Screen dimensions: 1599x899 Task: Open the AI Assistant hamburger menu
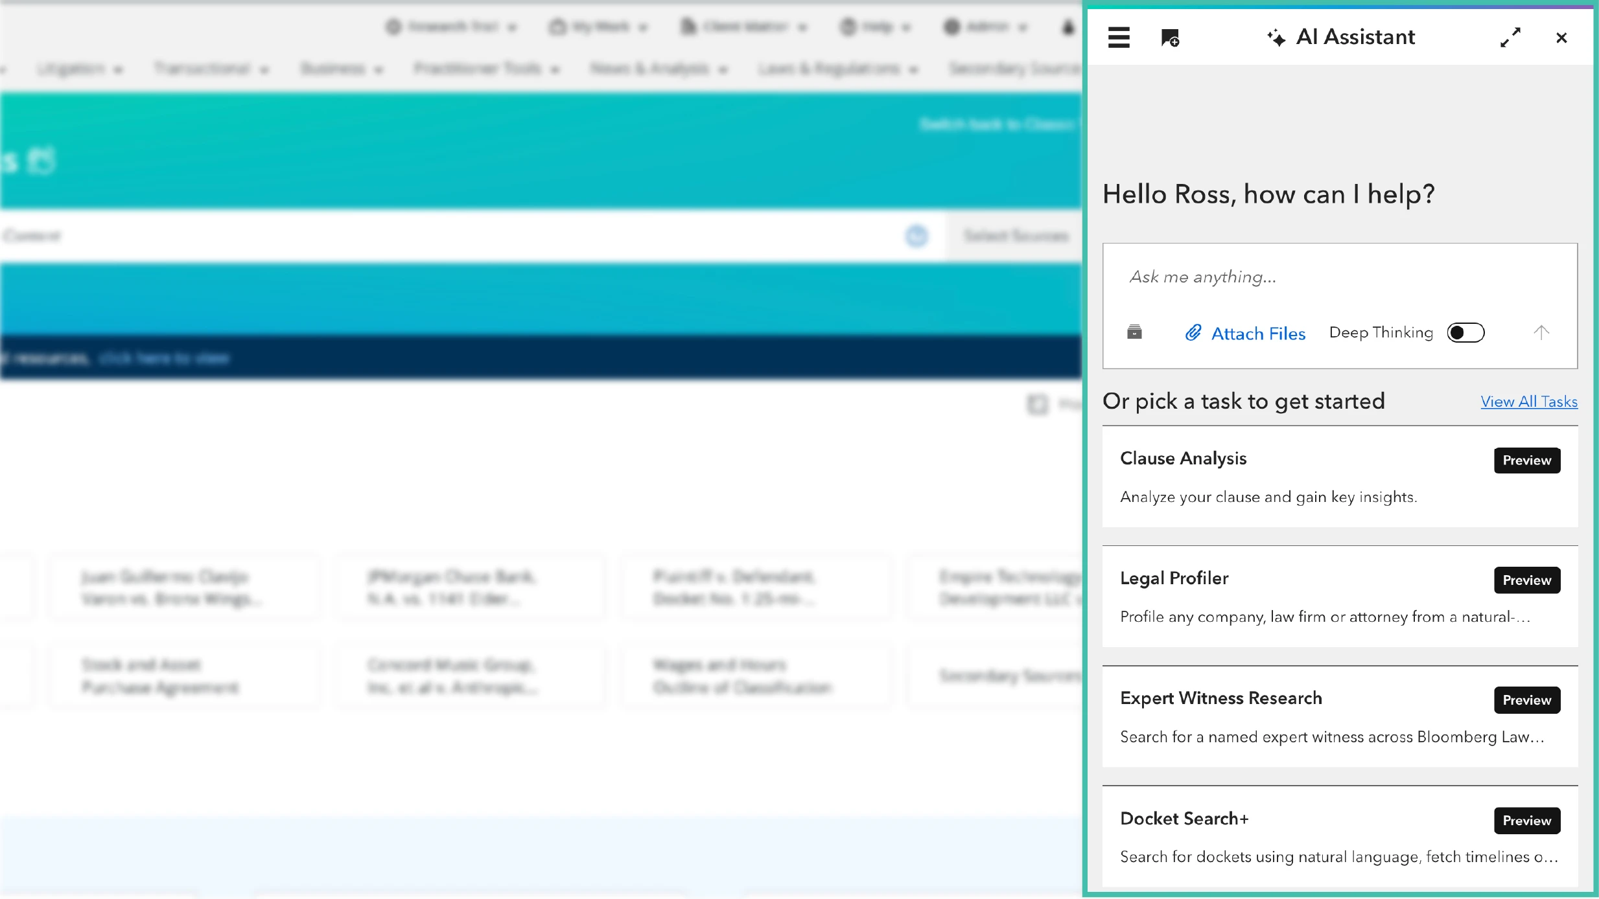tap(1119, 38)
